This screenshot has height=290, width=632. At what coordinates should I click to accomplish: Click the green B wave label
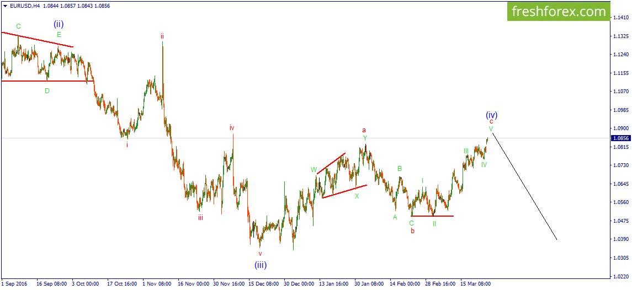400,169
